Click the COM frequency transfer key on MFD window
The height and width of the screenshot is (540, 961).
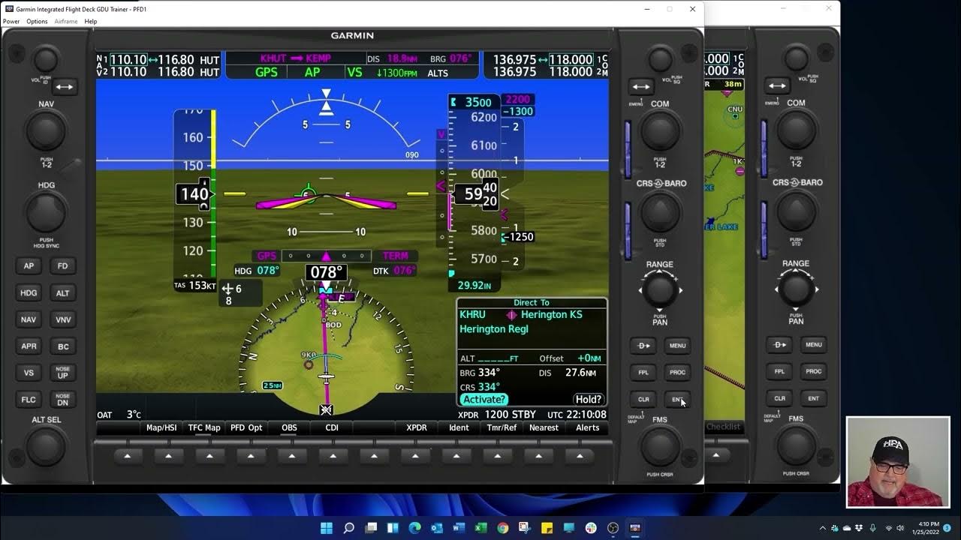777,85
